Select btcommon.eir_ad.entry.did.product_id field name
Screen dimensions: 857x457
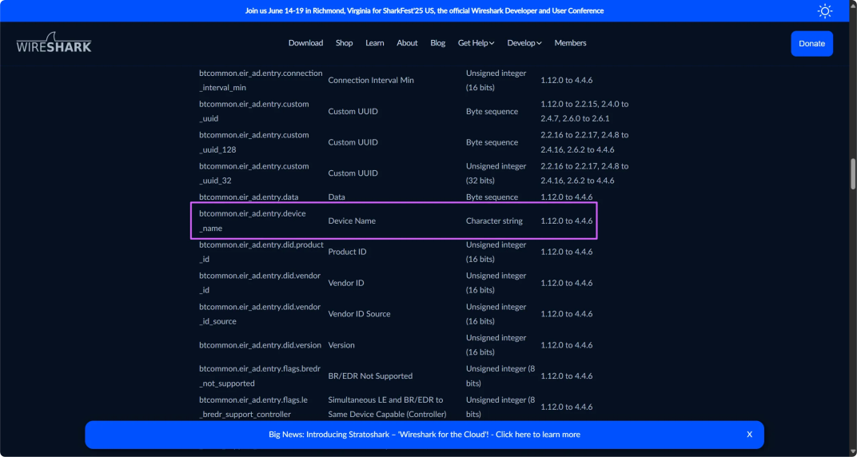point(261,252)
